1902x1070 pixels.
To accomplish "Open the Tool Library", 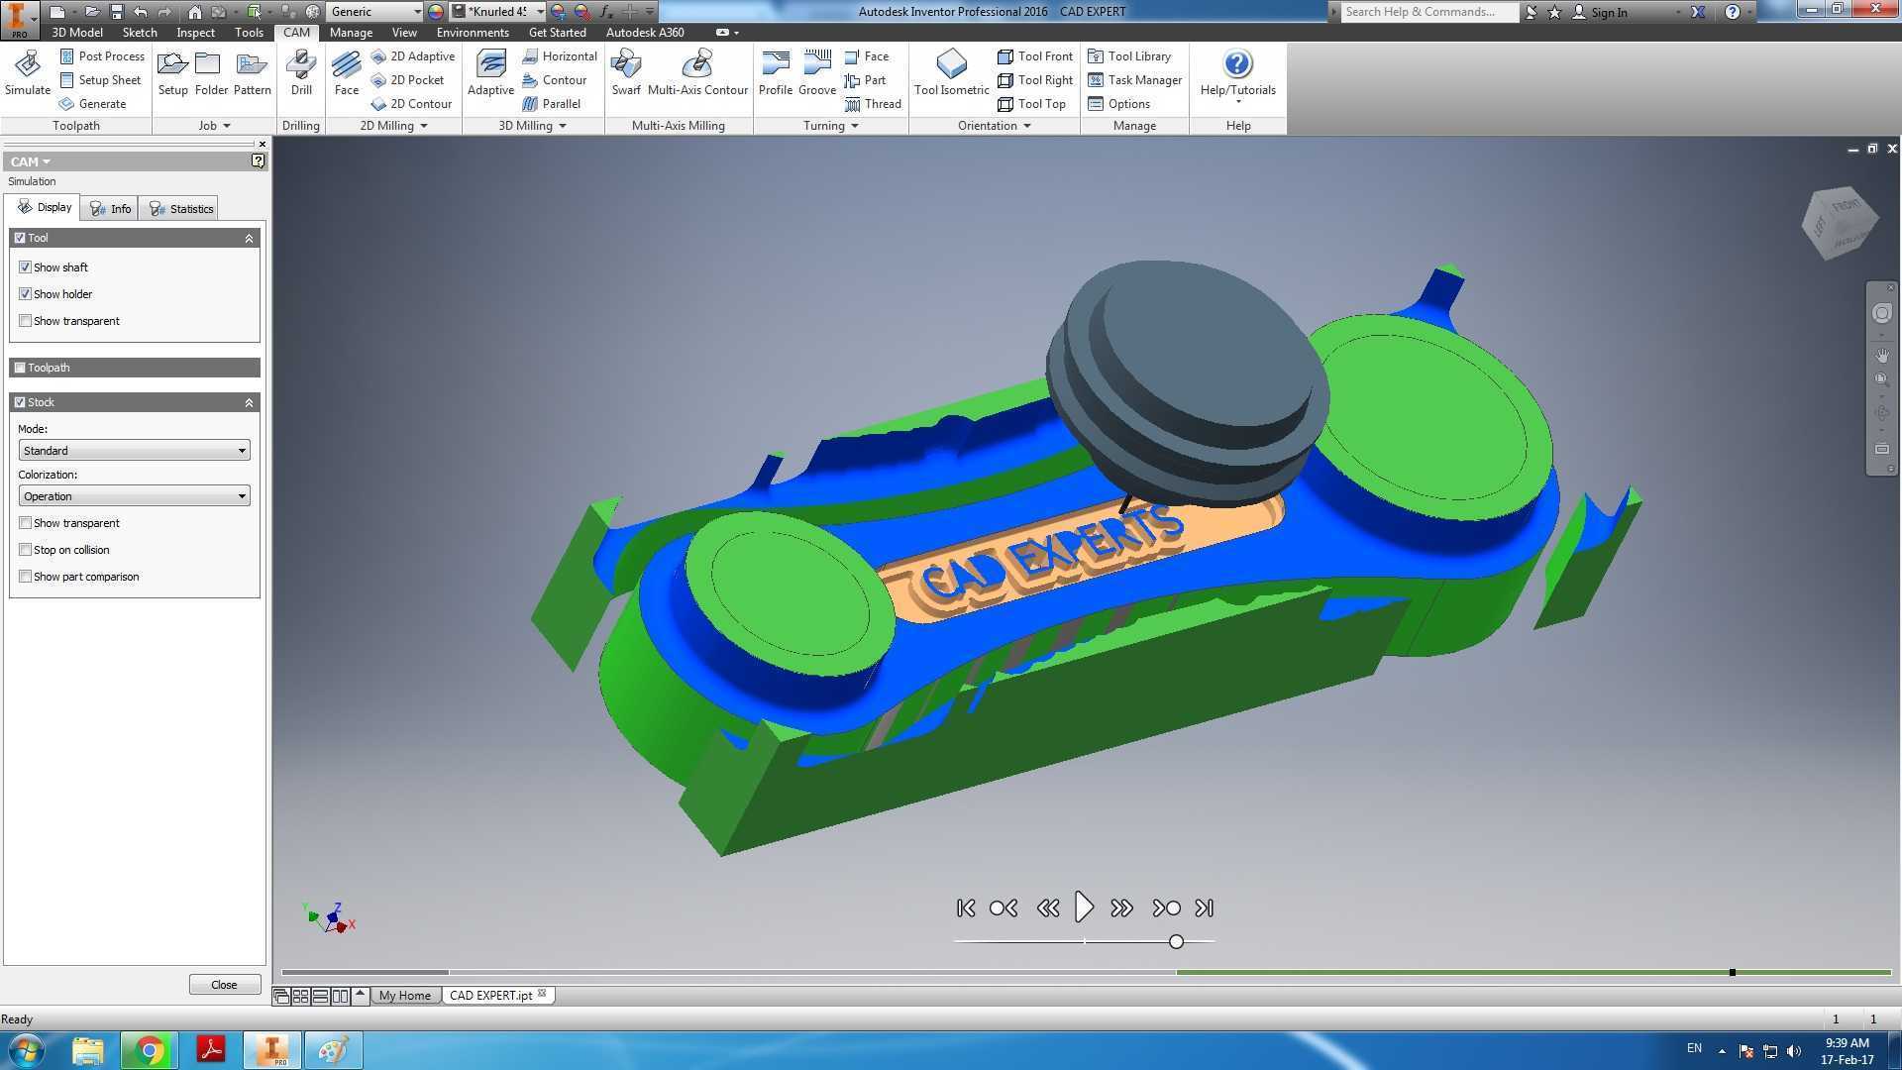I will click(x=1129, y=56).
